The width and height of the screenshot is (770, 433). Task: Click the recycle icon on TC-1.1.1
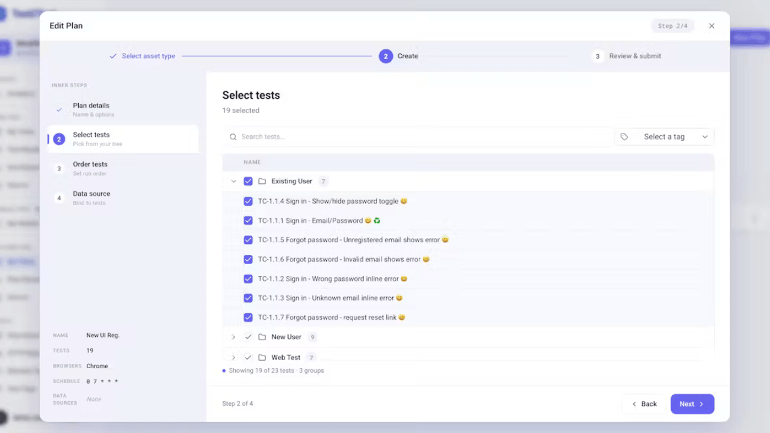(377, 221)
